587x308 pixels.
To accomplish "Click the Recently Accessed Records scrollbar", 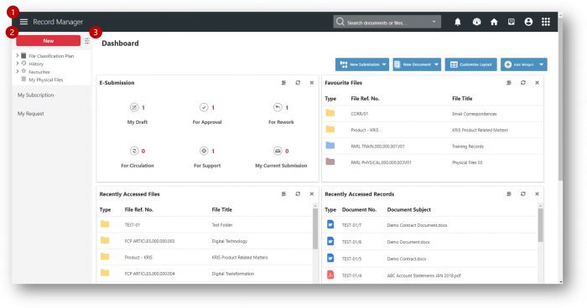I will click(x=540, y=224).
